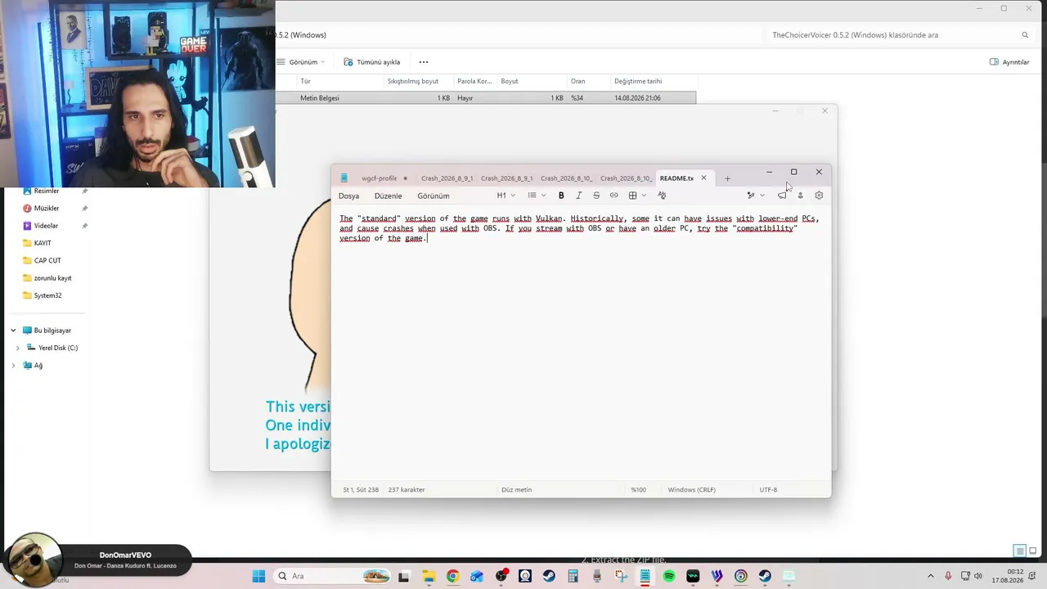1047x589 pixels.
Task: Open the CAP CUT folder in sidebar
Action: (x=47, y=261)
